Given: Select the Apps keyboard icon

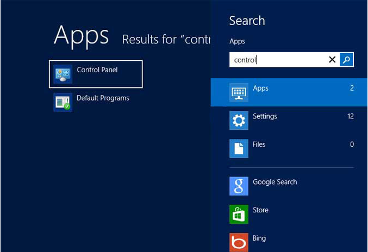Looking at the screenshot, I should 239,92.
